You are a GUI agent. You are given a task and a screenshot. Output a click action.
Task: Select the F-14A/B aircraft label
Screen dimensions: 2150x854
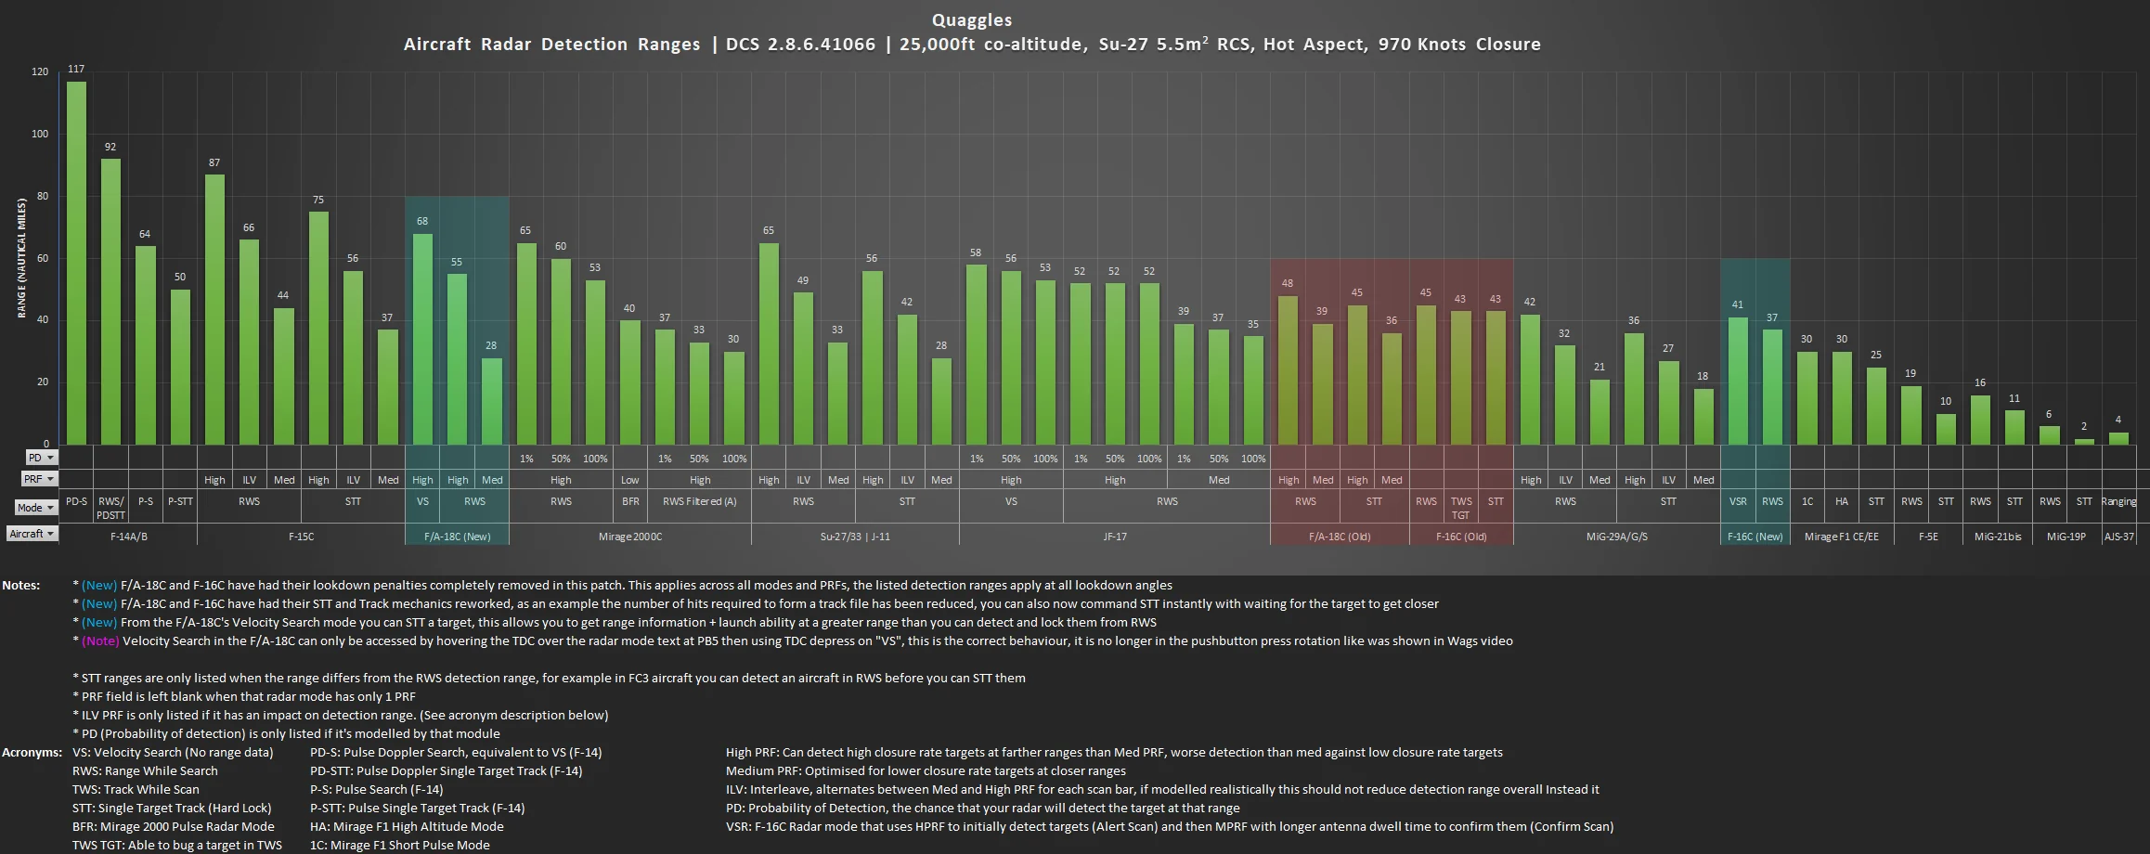pyautogui.click(x=128, y=537)
